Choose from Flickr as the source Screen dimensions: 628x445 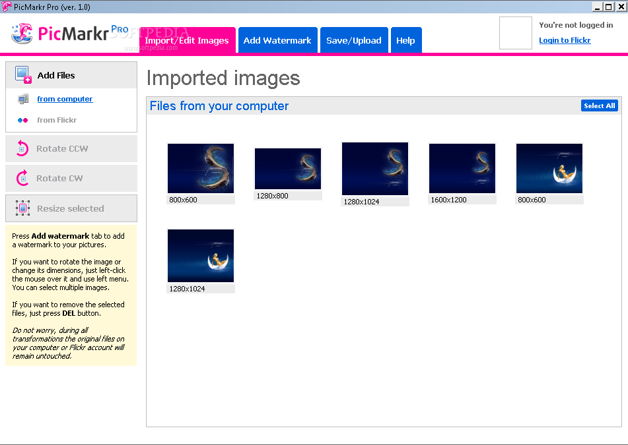(57, 120)
